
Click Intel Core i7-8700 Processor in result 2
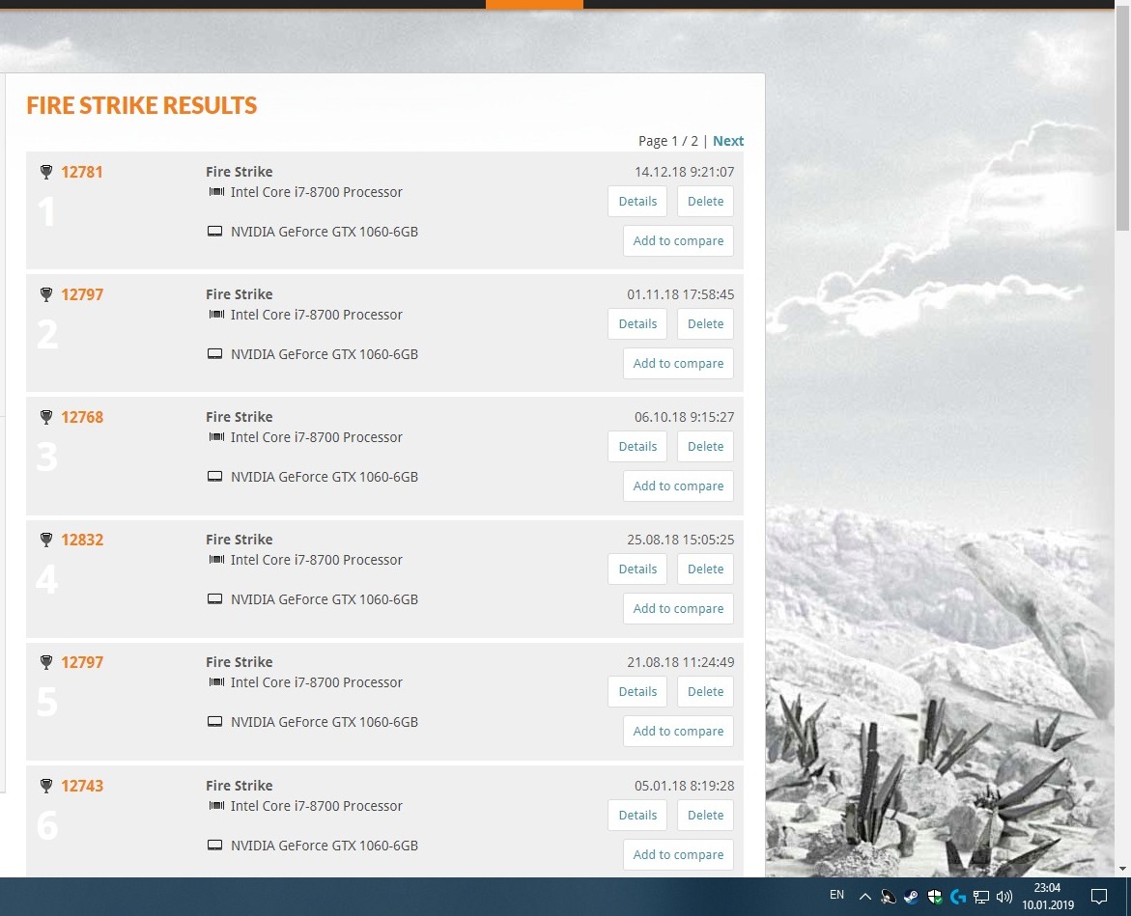click(x=316, y=315)
